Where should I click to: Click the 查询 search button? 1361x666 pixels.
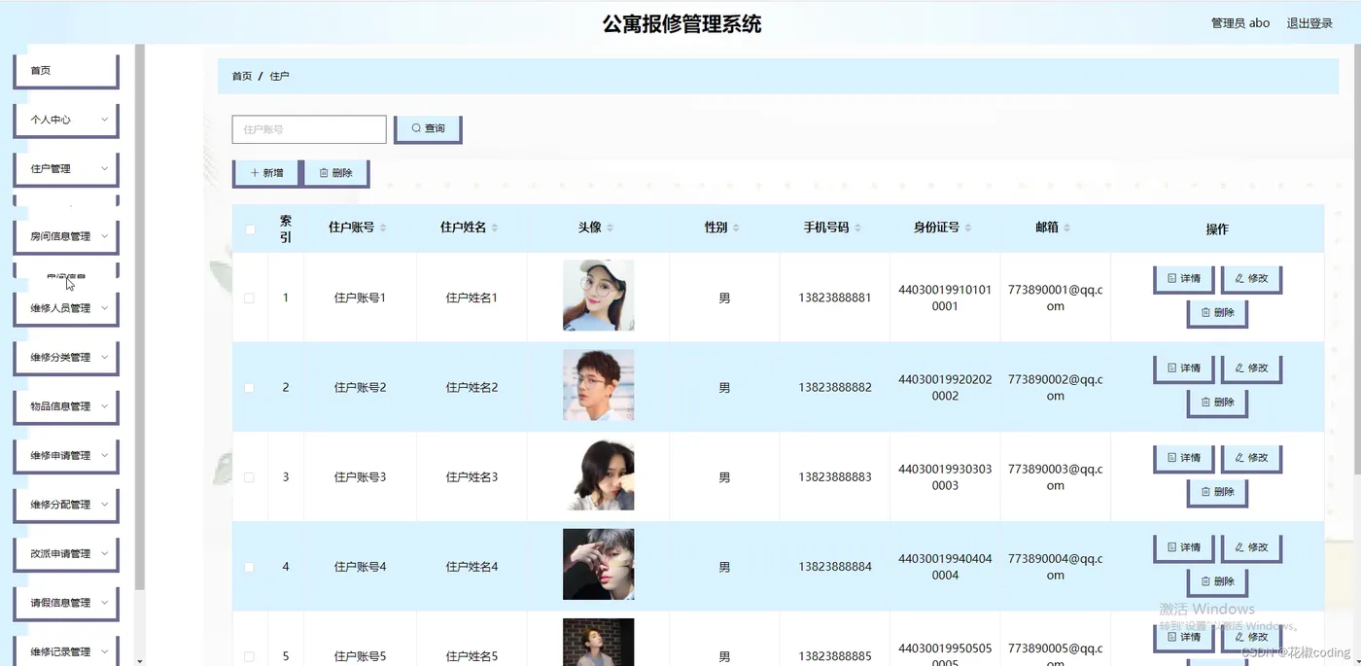[x=428, y=129]
